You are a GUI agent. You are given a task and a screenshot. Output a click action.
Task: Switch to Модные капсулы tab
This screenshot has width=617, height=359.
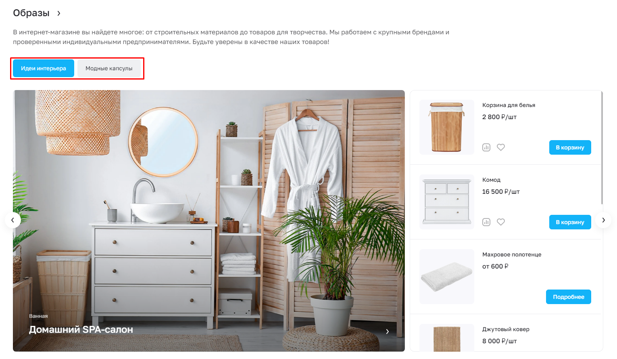click(109, 68)
